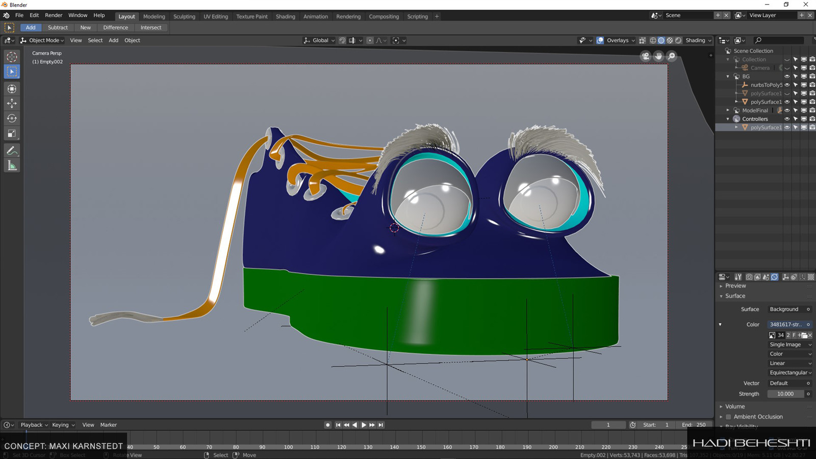816x459 pixels.
Task: Choose the Transform tool in toolbar
Action: pos(12,89)
